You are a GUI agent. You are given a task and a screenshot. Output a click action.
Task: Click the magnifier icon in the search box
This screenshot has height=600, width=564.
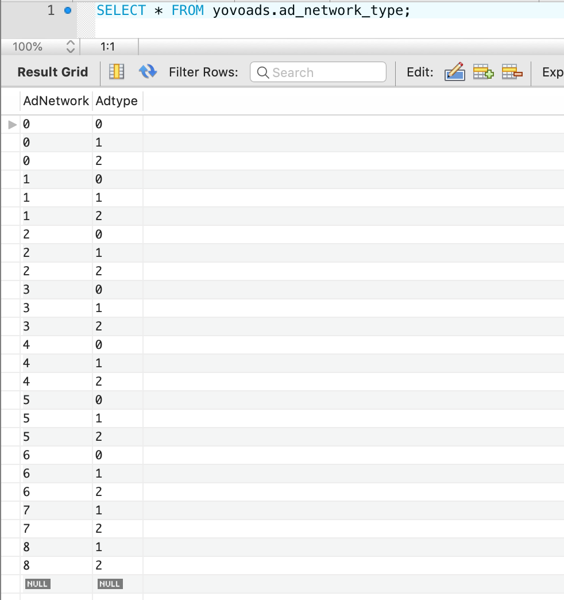point(263,72)
